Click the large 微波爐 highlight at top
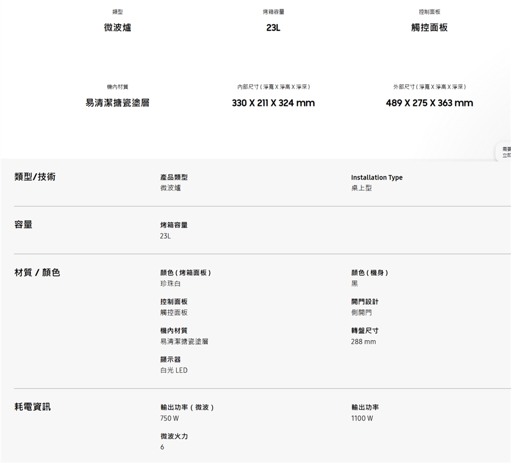Screen dimensions: 511x463 point(117,28)
